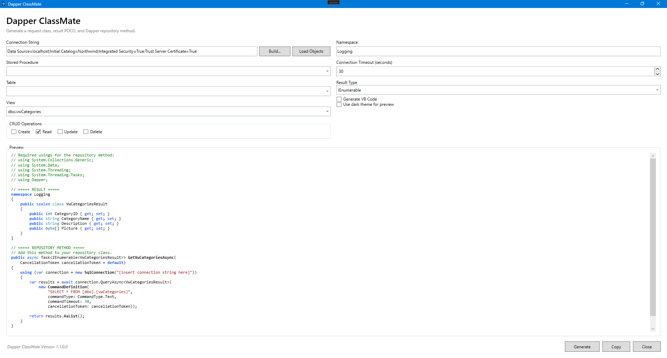Click preview scrollbar down arrow
This screenshot has width=667, height=358.
tap(653, 329)
